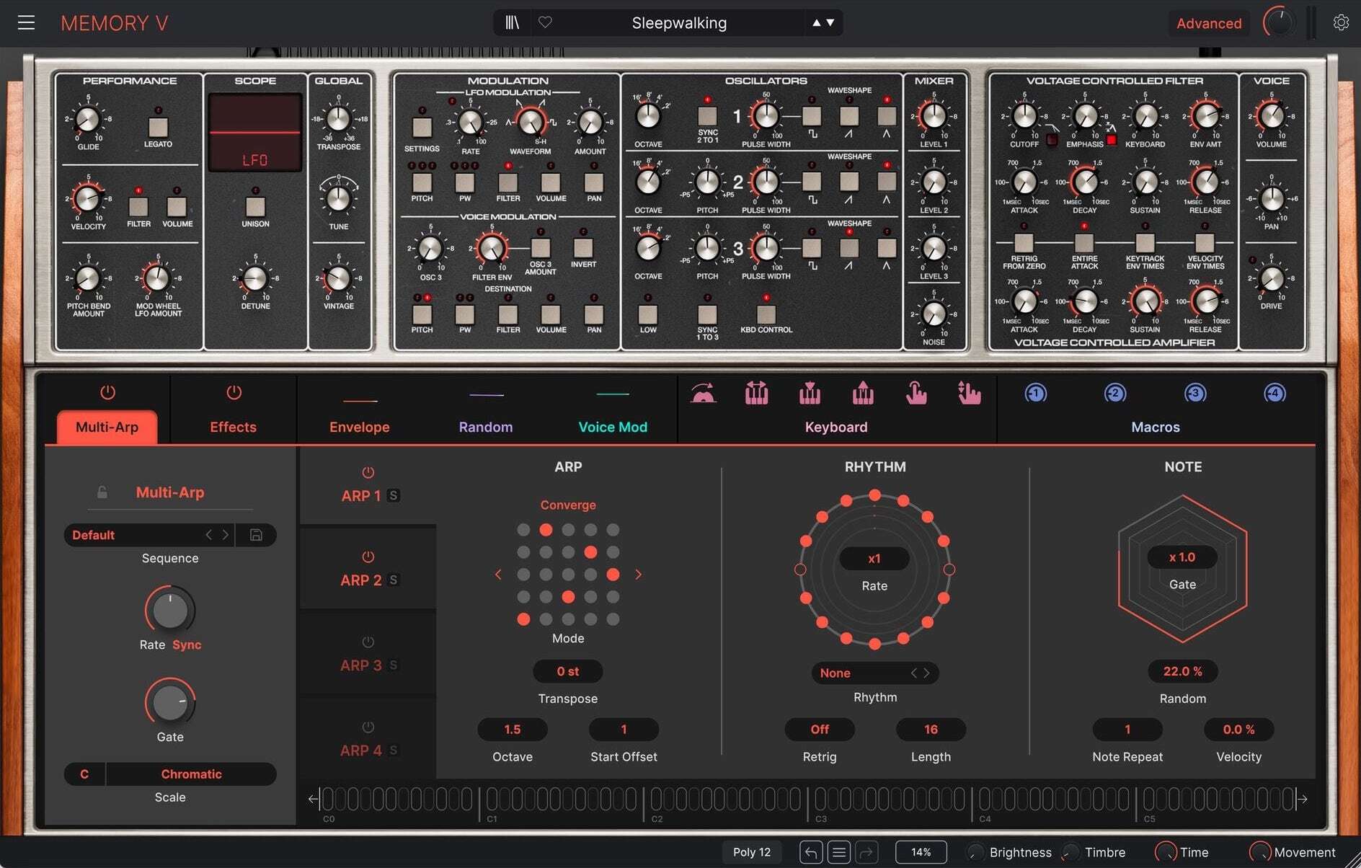Click the LFO Settings button
Screen dimensions: 1361x868
422,128
